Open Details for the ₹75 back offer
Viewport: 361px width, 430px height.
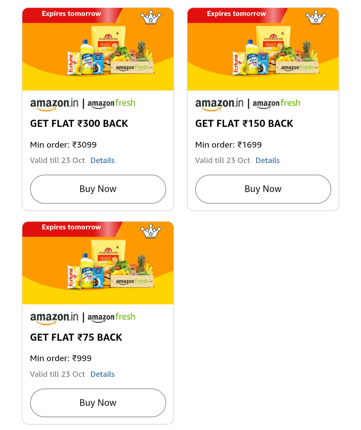[103, 374]
